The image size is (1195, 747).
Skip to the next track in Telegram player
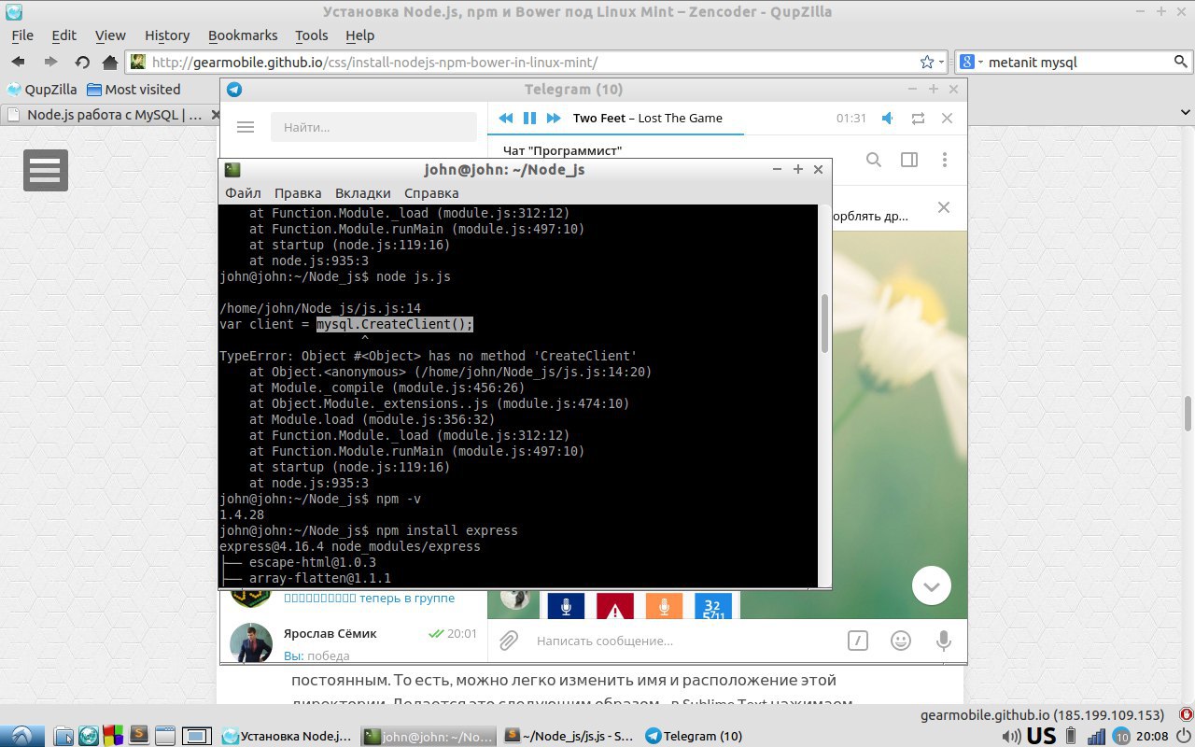point(554,119)
